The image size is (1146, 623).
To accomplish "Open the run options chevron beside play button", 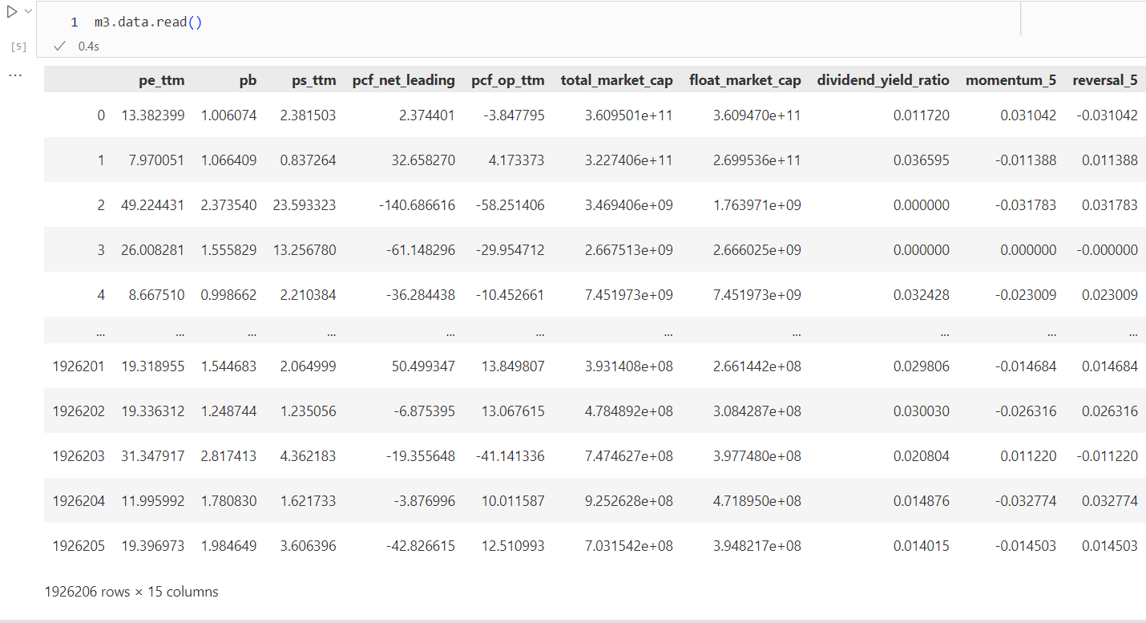I will (x=29, y=12).
